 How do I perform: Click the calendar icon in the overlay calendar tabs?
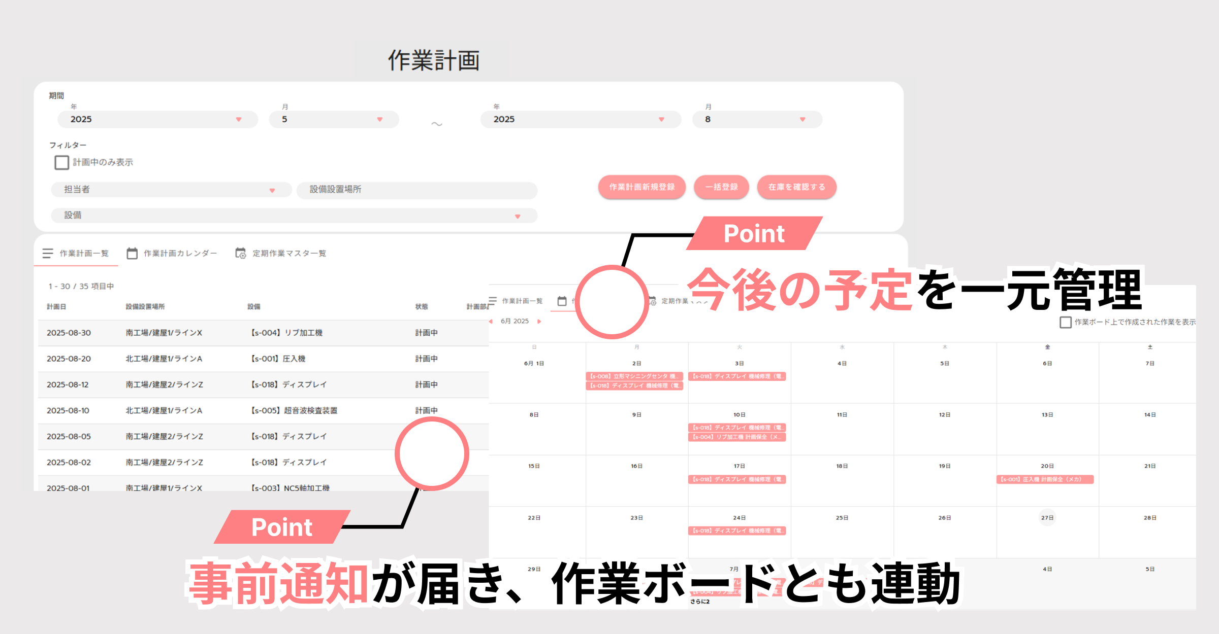point(562,301)
